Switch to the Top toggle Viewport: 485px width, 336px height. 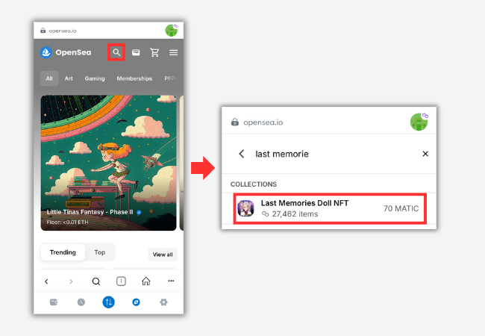click(99, 252)
